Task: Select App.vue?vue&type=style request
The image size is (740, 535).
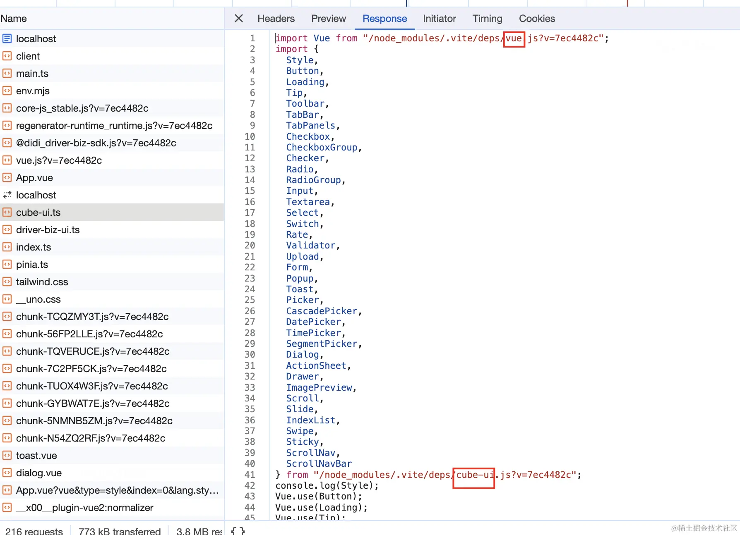Action: tap(112, 490)
